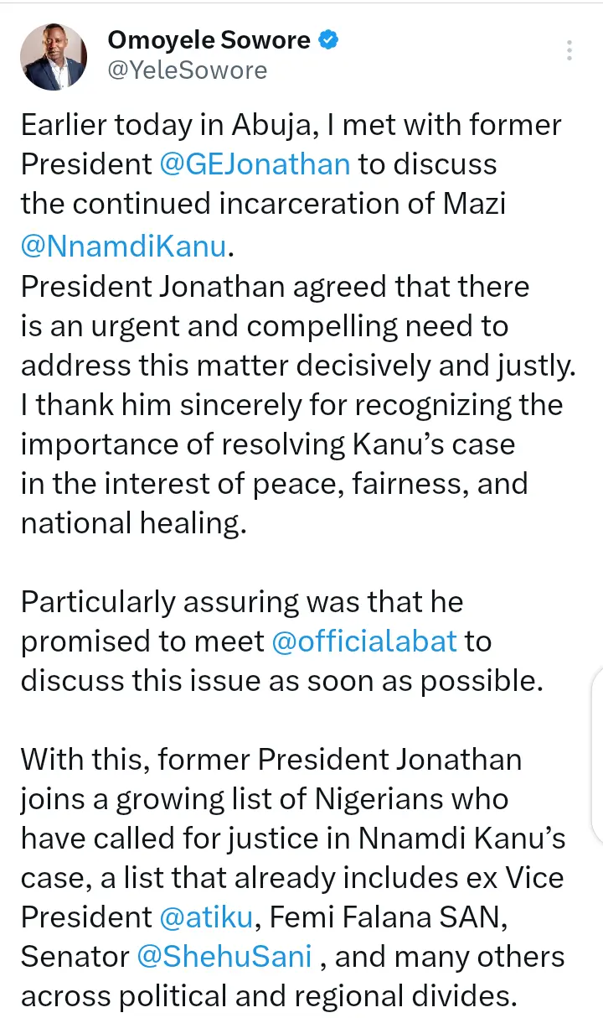
Task: Click the blue verified badge icon
Action: [330, 39]
